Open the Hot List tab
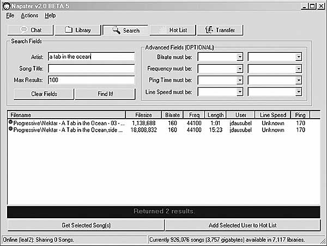This screenshot has width=327, height=246. click(x=173, y=30)
